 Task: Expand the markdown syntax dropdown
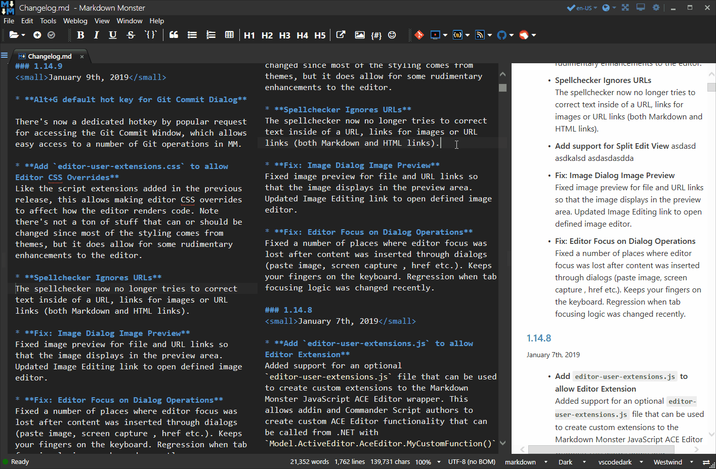pos(545,462)
